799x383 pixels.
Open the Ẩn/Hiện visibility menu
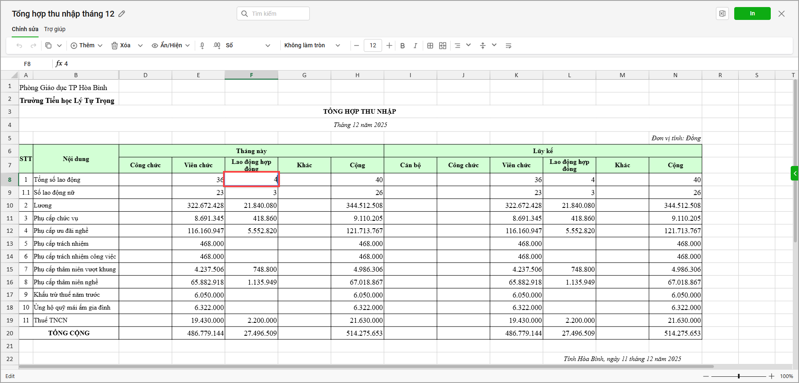[171, 46]
